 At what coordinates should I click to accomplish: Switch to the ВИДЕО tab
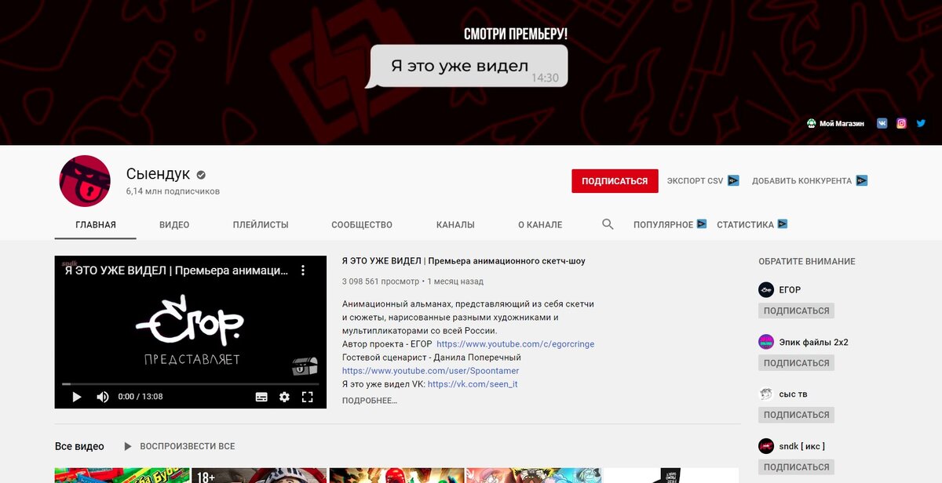click(174, 224)
